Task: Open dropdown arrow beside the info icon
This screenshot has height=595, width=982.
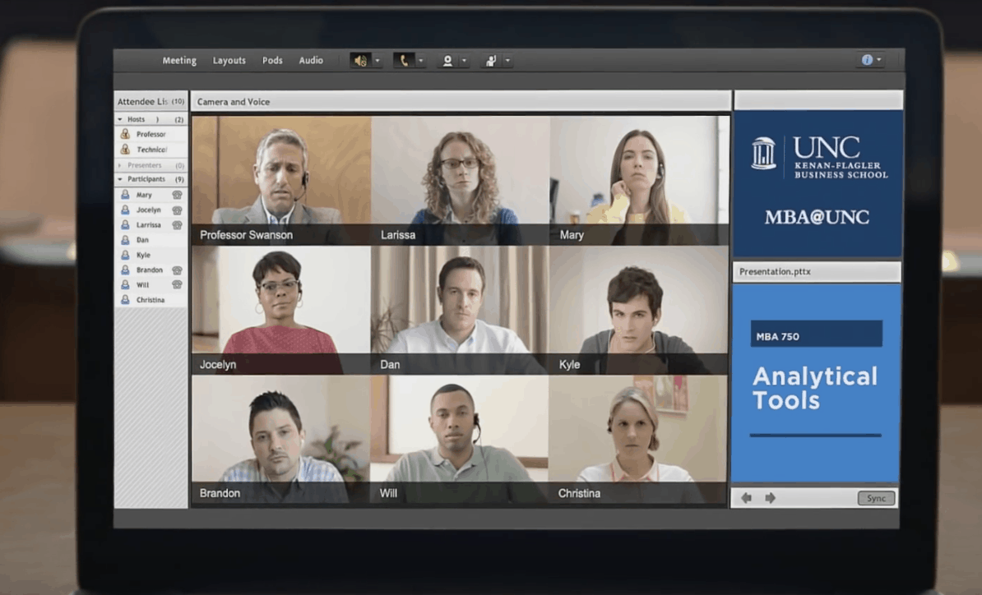Action: point(879,60)
